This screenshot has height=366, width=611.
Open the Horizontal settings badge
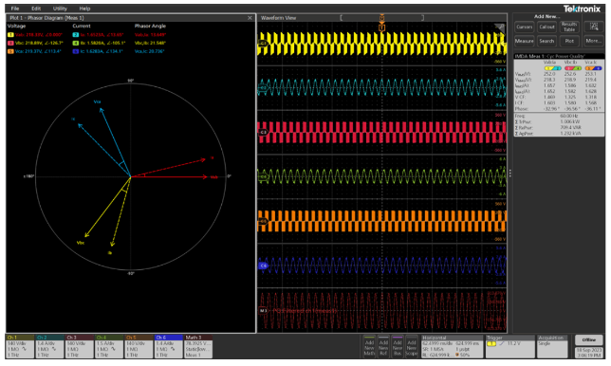click(452, 346)
